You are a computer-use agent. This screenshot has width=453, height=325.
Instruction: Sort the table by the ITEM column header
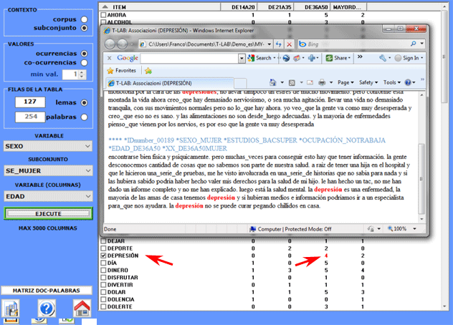click(x=159, y=7)
